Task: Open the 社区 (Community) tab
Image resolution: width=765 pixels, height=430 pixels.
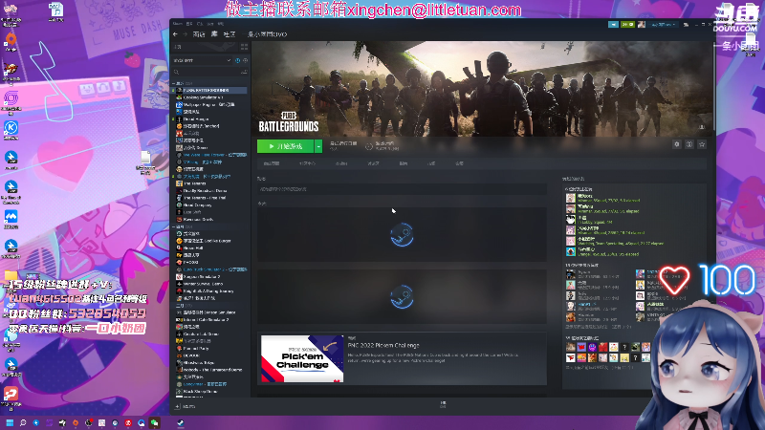Action: (x=229, y=34)
